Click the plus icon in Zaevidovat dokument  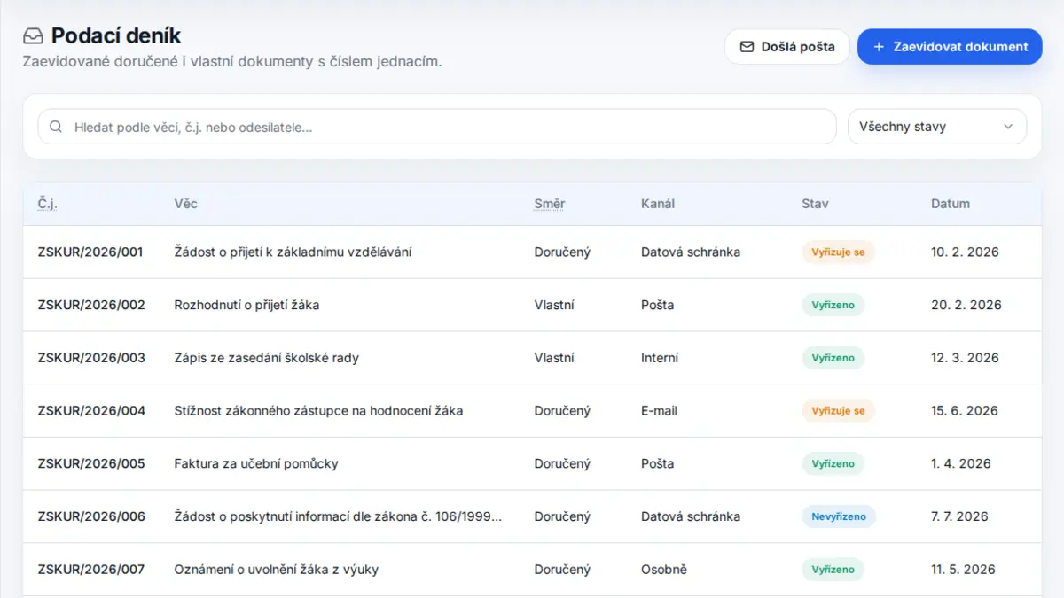tap(879, 47)
